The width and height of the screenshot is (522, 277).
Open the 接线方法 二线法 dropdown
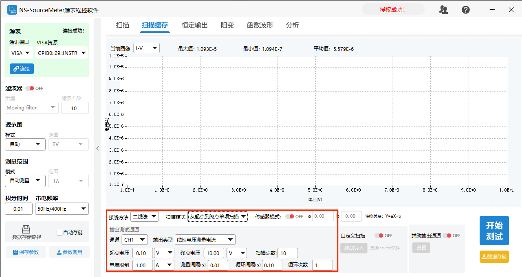(x=145, y=217)
